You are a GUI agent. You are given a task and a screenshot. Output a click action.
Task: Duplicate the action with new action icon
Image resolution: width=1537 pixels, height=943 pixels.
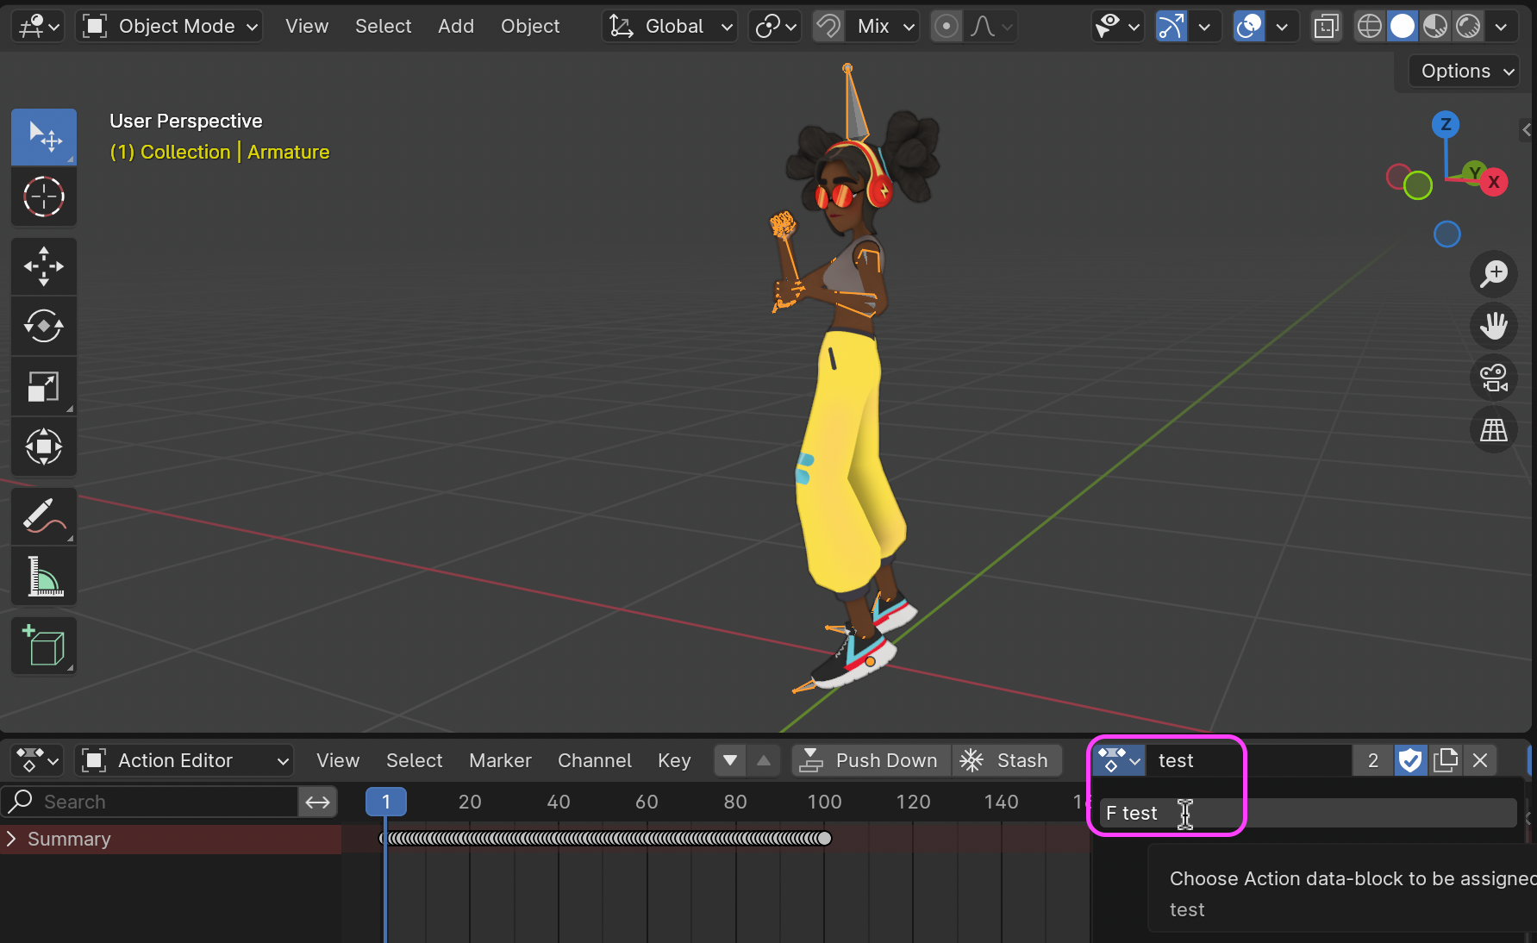tap(1446, 760)
